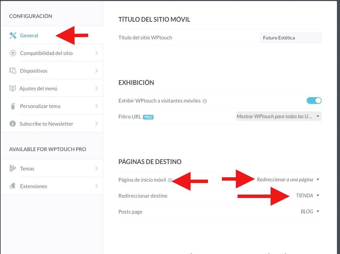
Task: Click the Compatibilidad del sitio snowflake icon
Action: click(13, 53)
